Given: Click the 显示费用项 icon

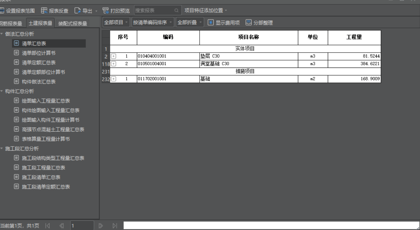Looking at the screenshot, I should 211,23.
